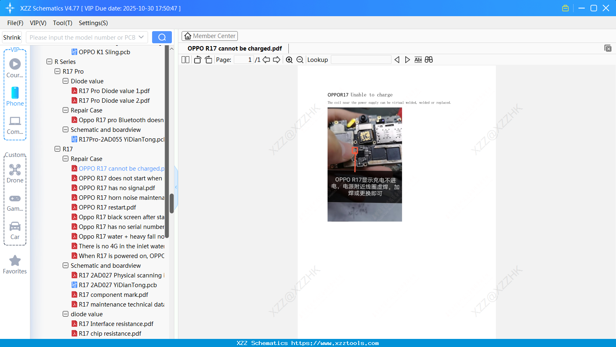Open R17 Interface resistance.pdf
616x347 pixels.
click(x=116, y=324)
